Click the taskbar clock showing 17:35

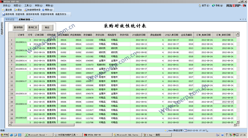243,135
